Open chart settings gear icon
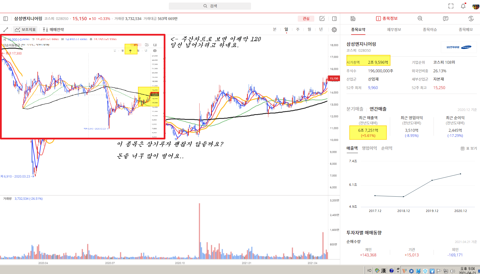This screenshot has height=274, width=480. point(334,30)
